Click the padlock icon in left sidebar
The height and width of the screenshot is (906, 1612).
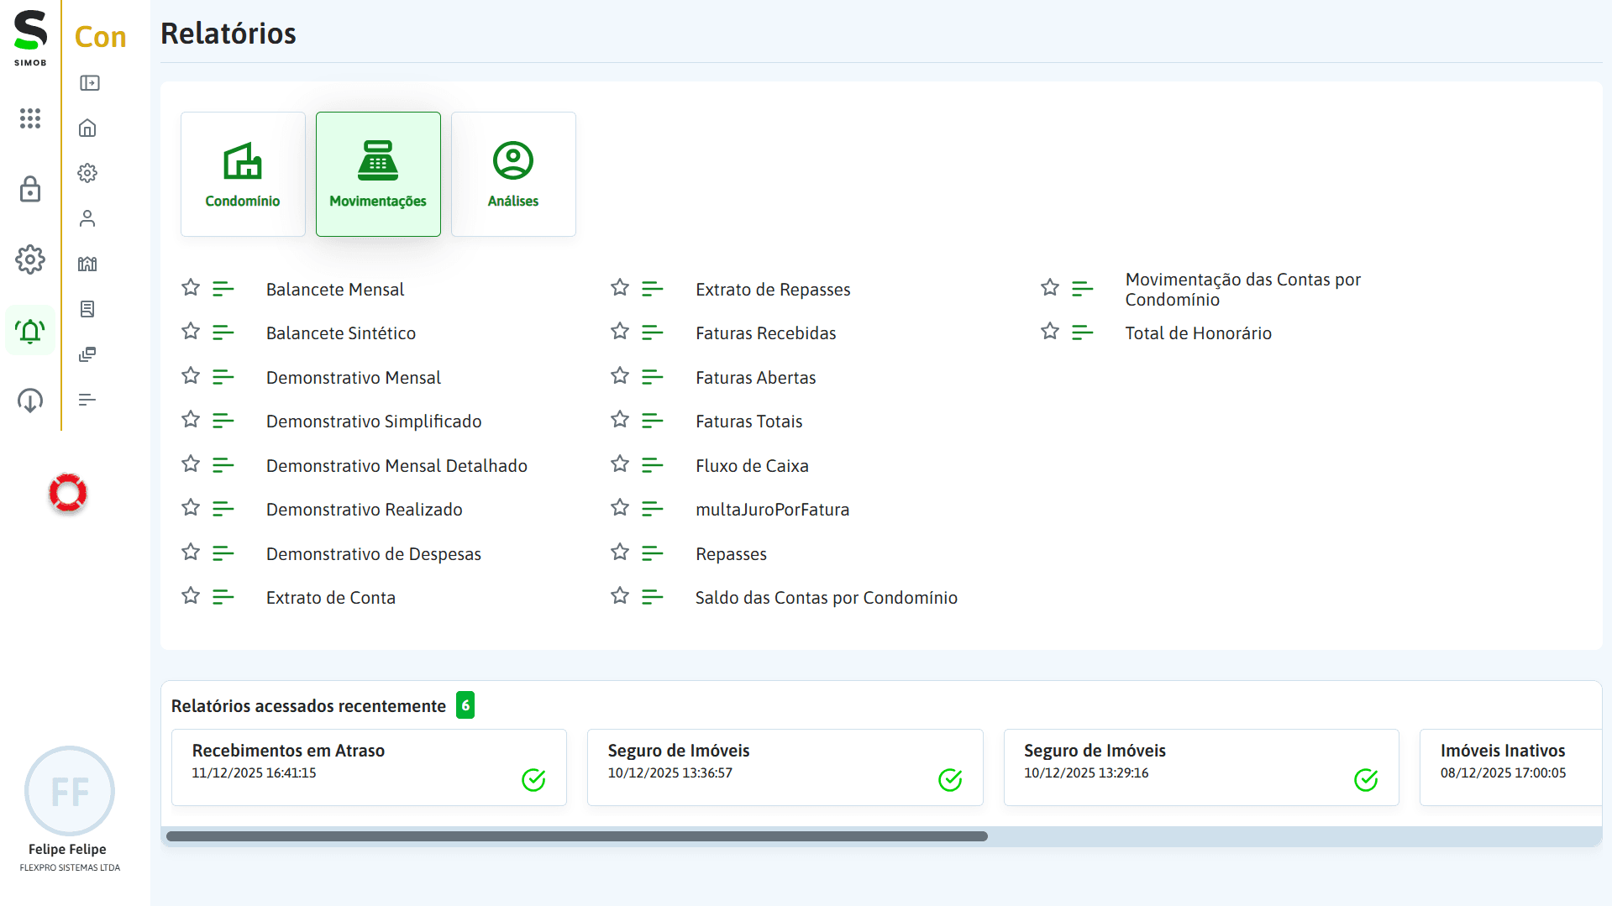point(30,189)
